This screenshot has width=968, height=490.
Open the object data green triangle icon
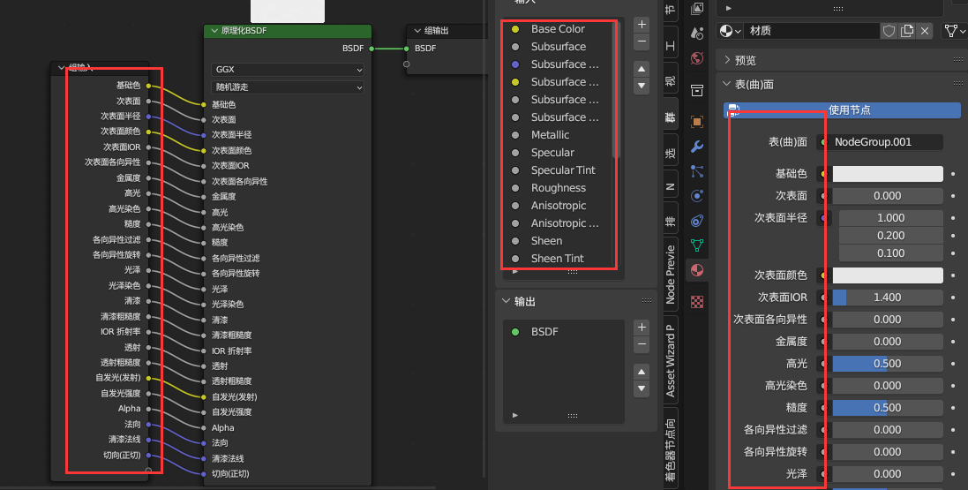[697, 245]
